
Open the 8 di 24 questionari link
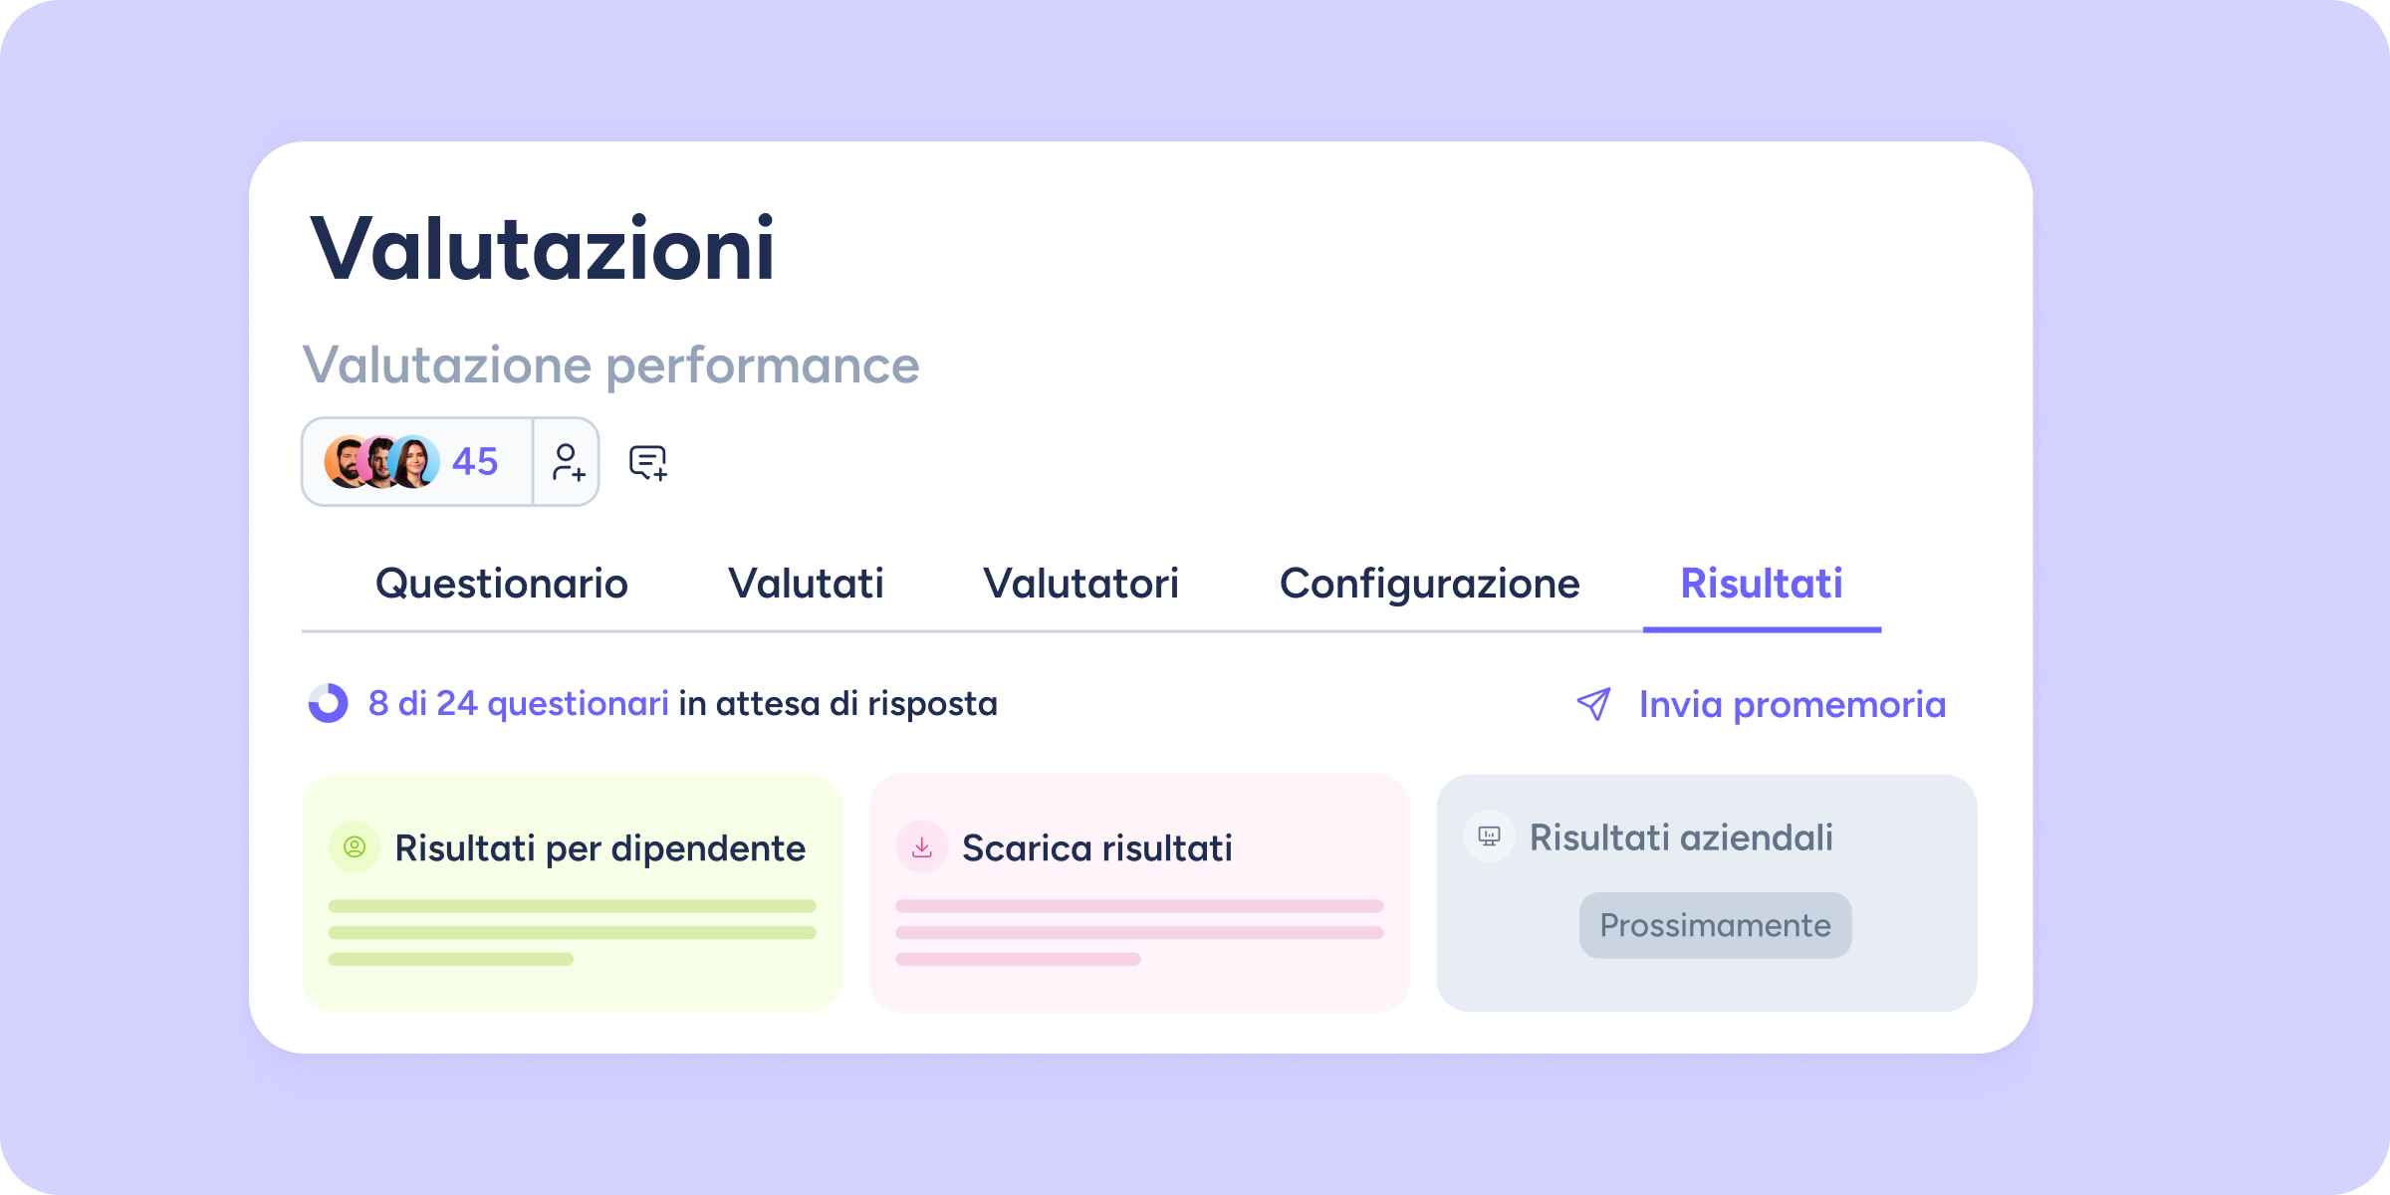click(518, 703)
